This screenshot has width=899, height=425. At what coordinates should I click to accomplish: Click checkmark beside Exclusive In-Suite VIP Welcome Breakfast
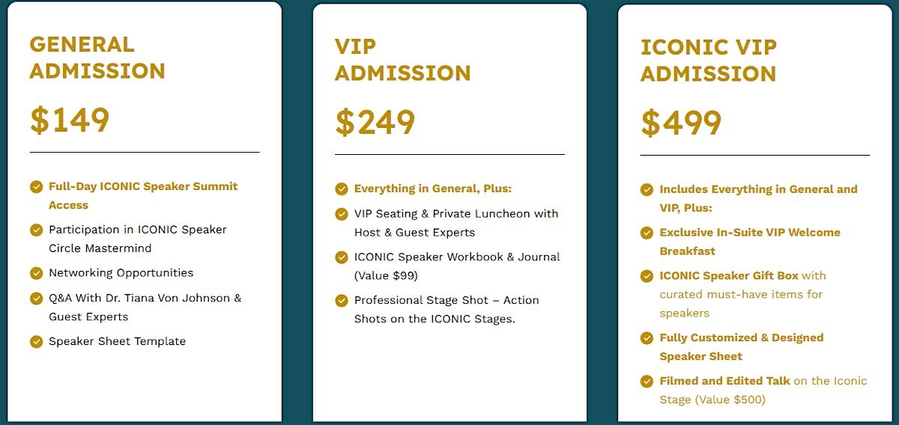(x=647, y=233)
